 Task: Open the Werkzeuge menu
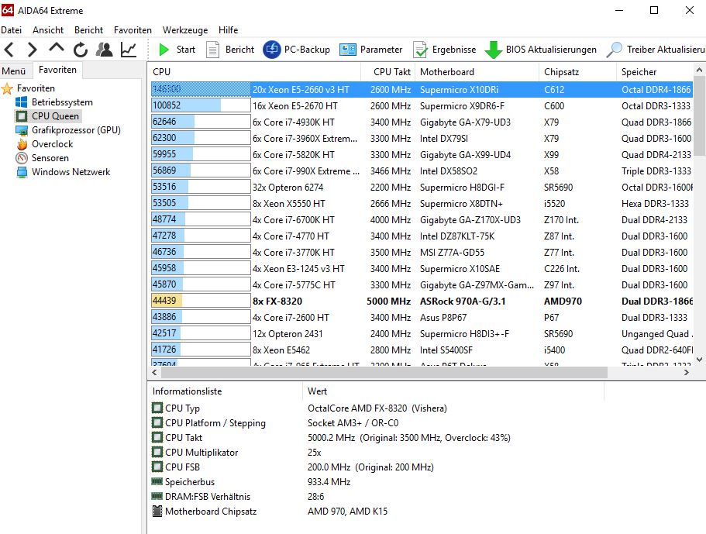[184, 29]
